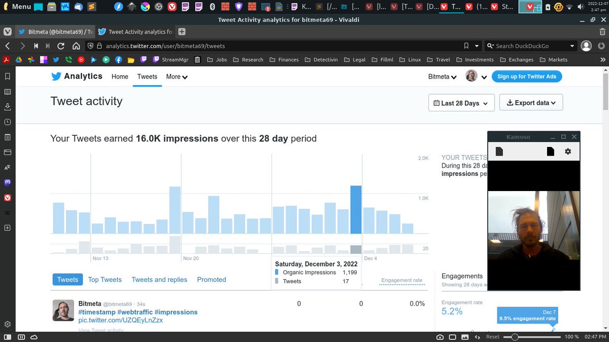
Task: Open the Bitmeta account dropdown
Action: pos(443,77)
